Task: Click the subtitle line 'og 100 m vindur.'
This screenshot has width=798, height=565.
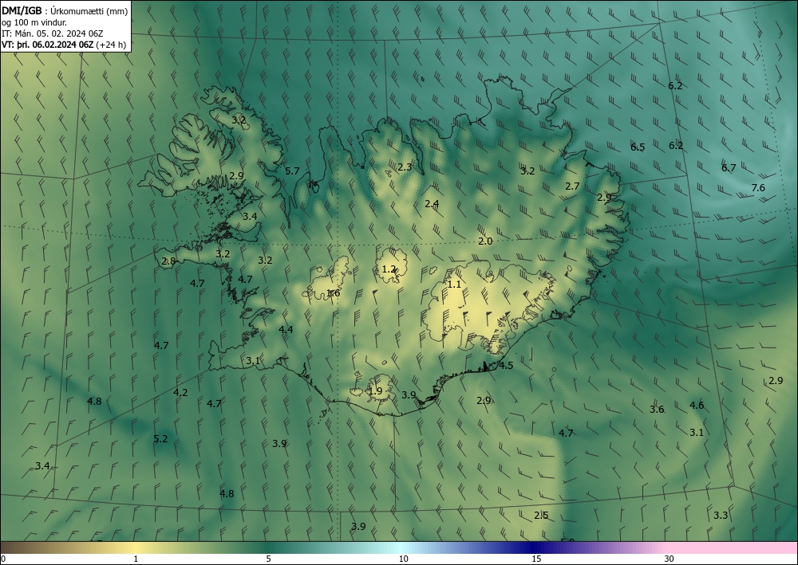Action: pyautogui.click(x=34, y=22)
